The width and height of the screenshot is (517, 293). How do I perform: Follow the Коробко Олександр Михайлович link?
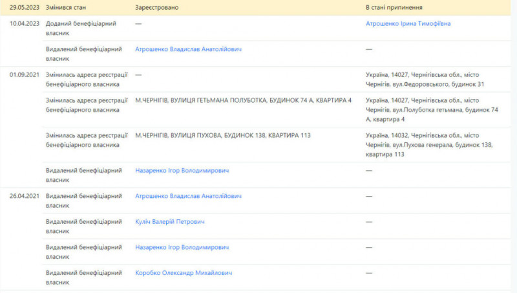tap(184, 273)
